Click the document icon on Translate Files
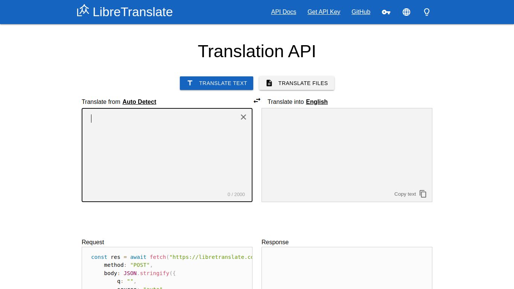514x289 pixels. (269, 83)
